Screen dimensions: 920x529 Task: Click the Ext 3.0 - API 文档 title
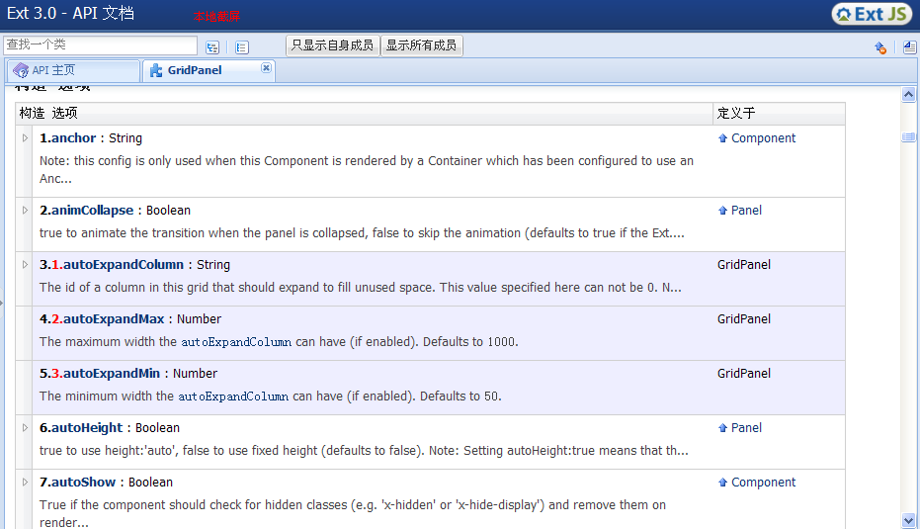coord(70,13)
